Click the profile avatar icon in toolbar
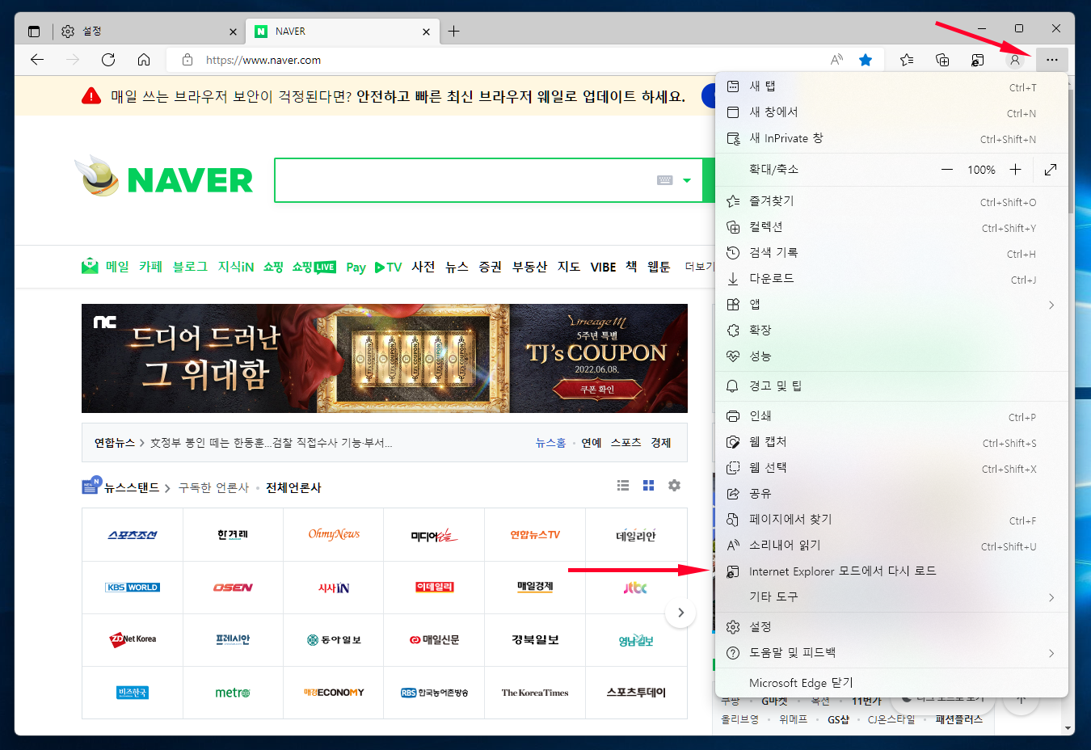Image resolution: width=1091 pixels, height=750 pixels. (x=1015, y=60)
